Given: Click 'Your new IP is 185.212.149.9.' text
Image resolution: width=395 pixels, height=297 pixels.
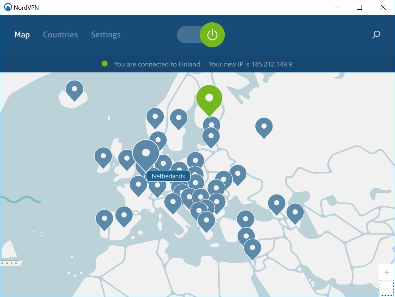Looking at the screenshot, I should pos(251,64).
